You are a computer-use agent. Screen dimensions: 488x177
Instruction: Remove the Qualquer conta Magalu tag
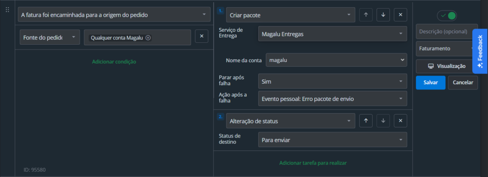pos(148,38)
